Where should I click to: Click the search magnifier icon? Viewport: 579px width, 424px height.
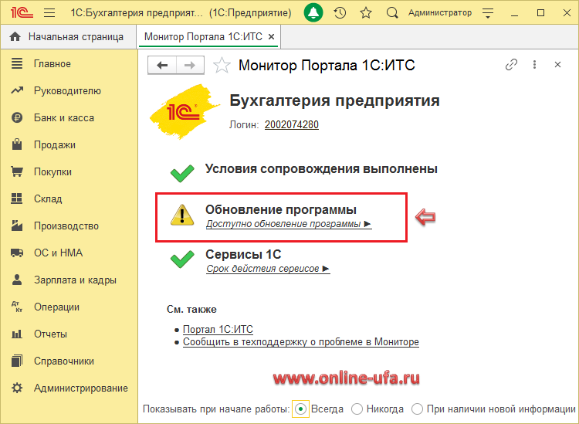tap(391, 13)
